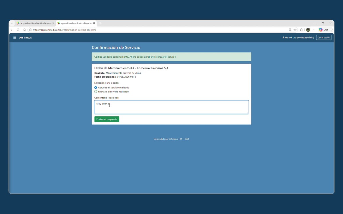Expand the chevron next to Chat
343x214 pixels.
coord(332,30)
